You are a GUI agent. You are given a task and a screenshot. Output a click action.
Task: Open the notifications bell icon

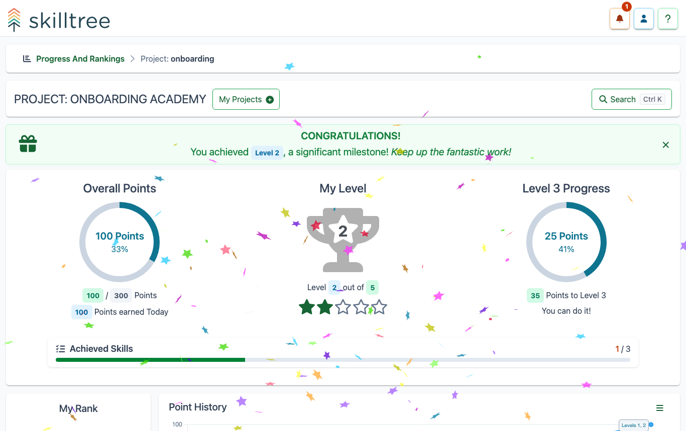[619, 19]
